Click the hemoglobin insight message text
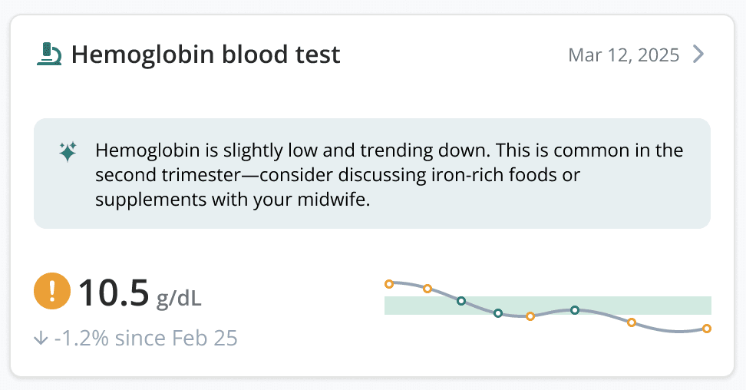 pos(389,174)
